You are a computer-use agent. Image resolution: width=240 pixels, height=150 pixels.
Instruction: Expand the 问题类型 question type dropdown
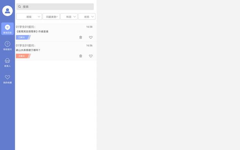[x=51, y=17]
